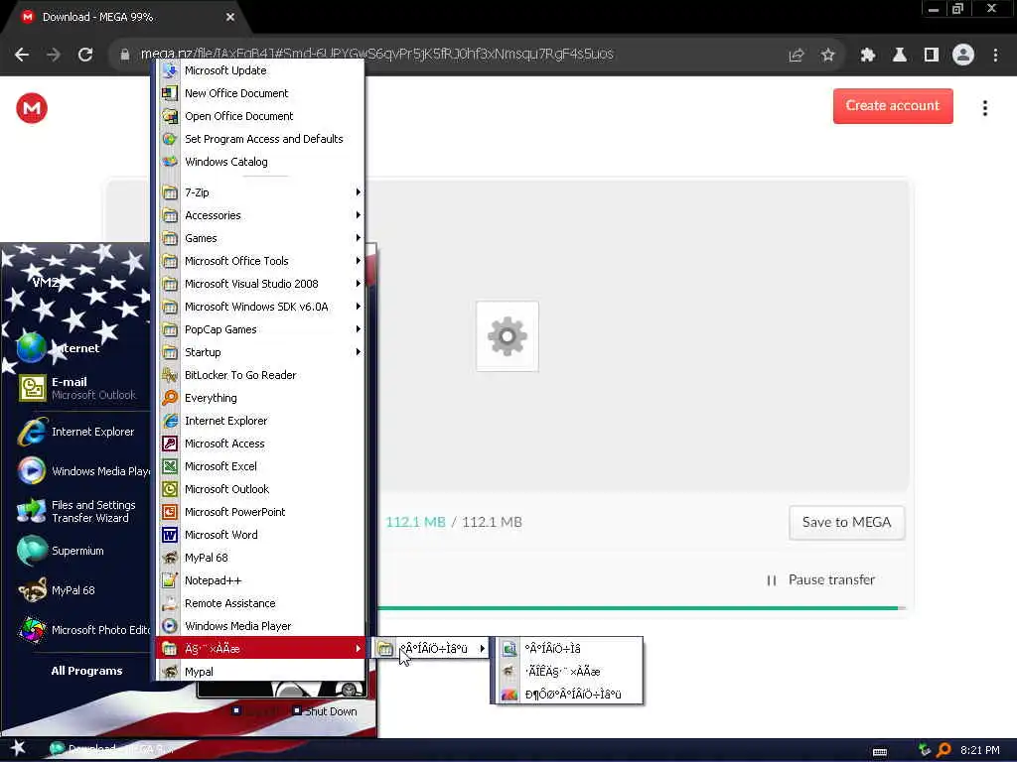Open browser profile avatar icon
Viewport: 1017px width, 762px height.
pyautogui.click(x=963, y=56)
